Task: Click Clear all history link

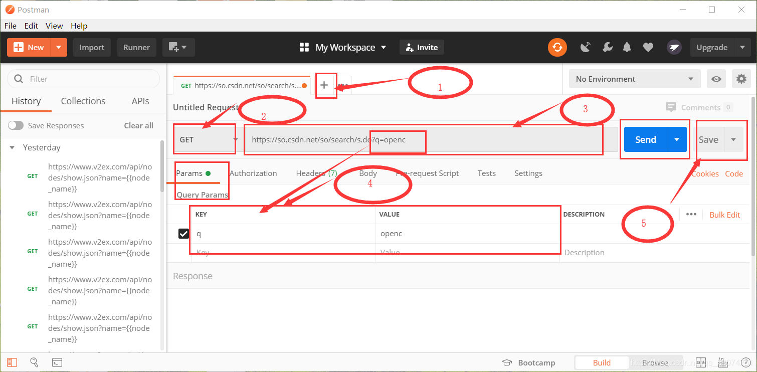Action: [x=139, y=126]
